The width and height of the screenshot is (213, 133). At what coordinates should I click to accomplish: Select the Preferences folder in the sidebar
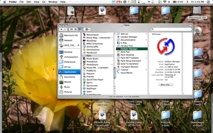pyautogui.click(x=70, y=62)
